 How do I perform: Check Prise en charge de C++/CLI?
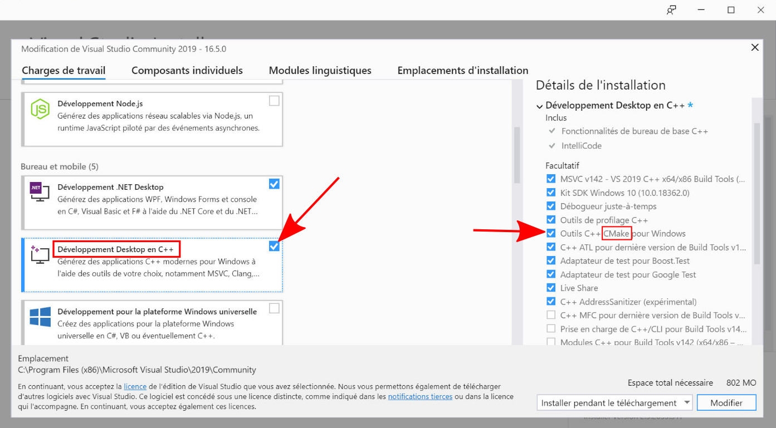click(x=551, y=329)
